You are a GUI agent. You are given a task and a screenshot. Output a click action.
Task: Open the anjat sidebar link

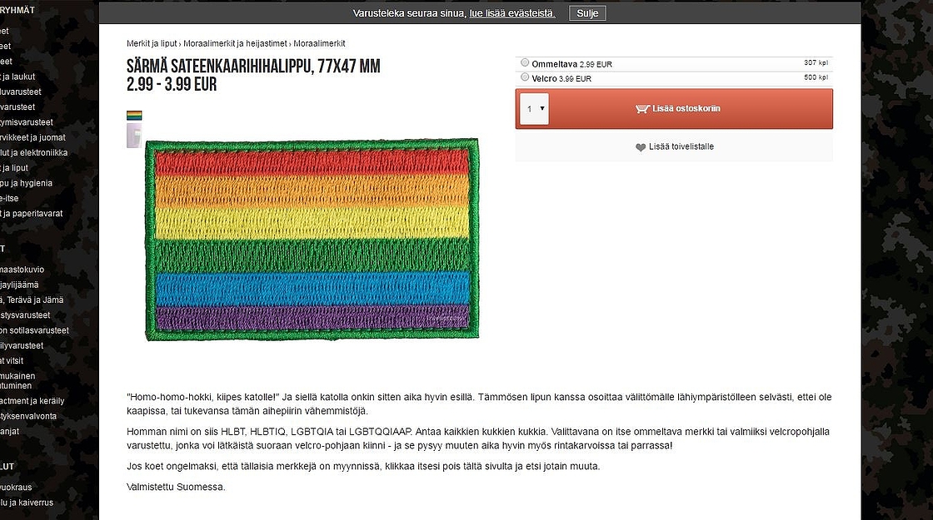point(9,432)
